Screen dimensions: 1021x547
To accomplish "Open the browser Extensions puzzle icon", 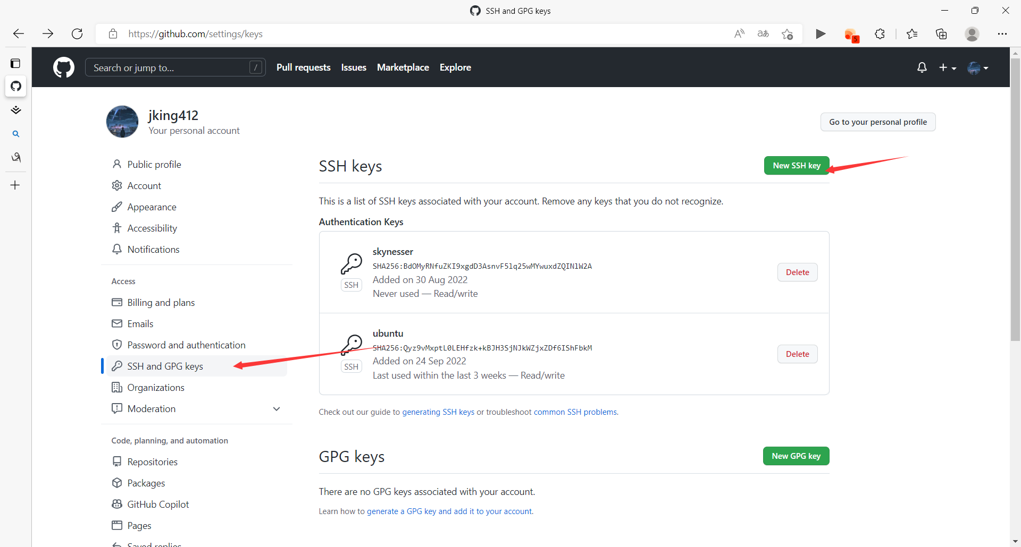I will click(880, 34).
